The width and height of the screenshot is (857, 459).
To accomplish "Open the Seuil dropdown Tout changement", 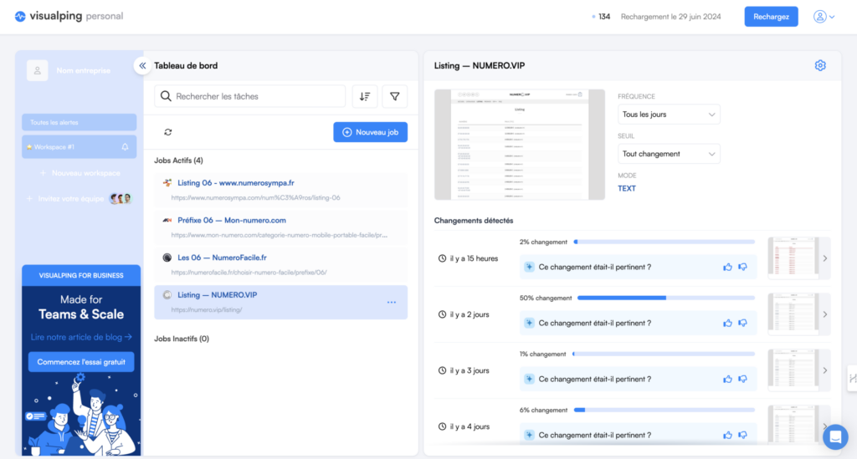I will click(669, 154).
